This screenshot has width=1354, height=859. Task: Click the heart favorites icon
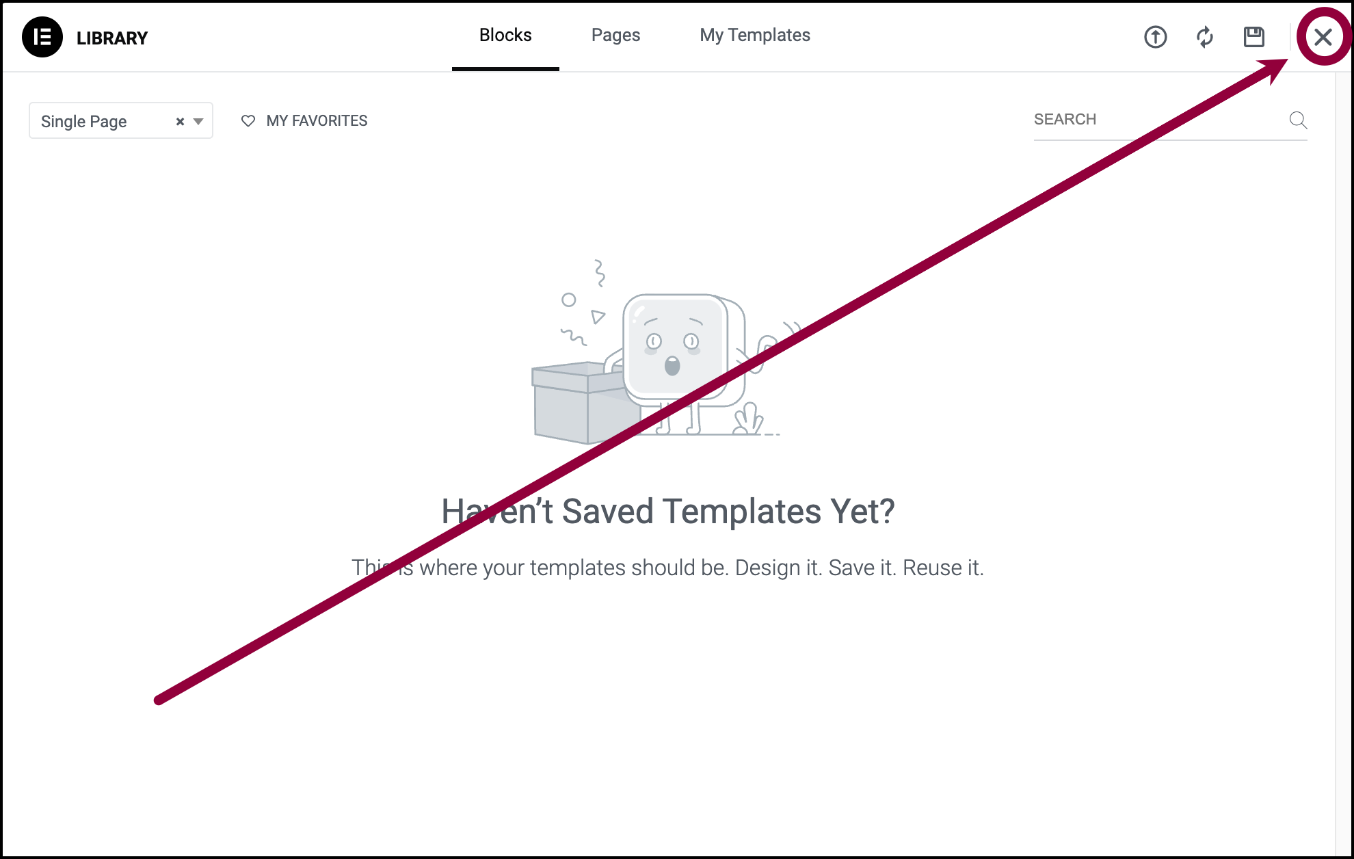click(x=249, y=120)
